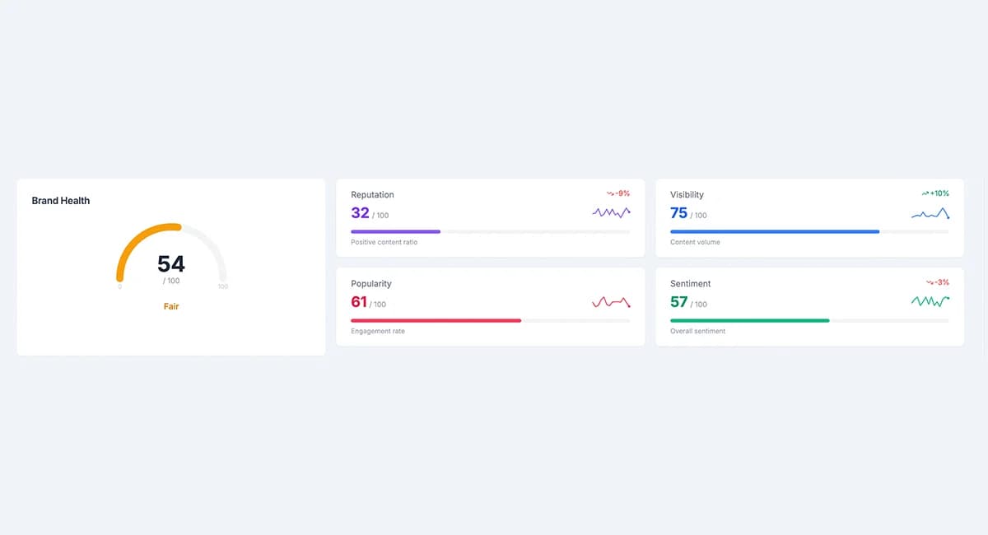Open the Reputation card title

pyautogui.click(x=372, y=195)
